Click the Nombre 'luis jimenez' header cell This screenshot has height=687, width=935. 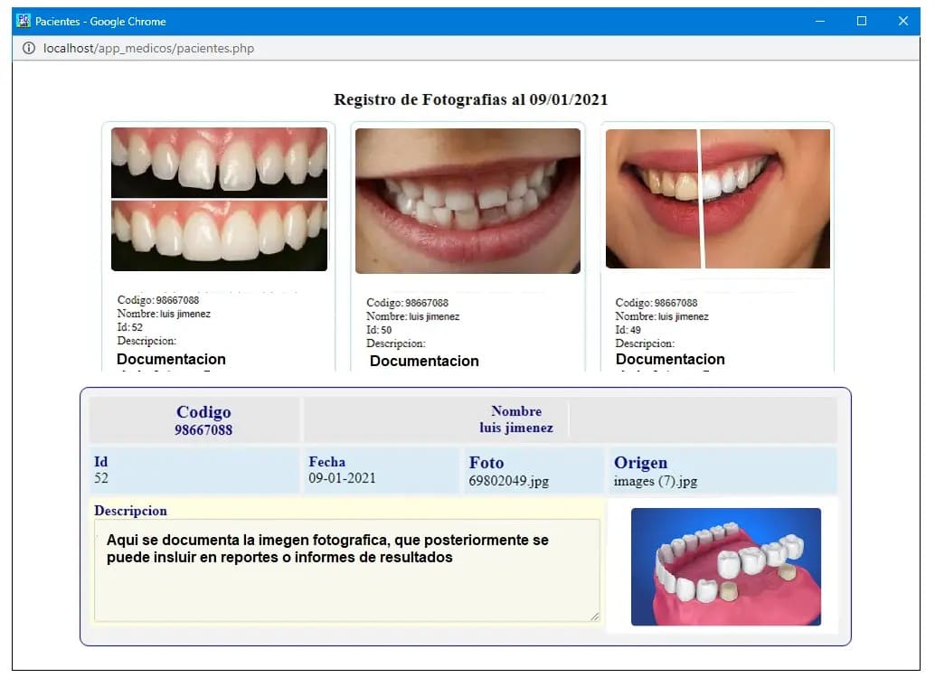click(x=516, y=419)
